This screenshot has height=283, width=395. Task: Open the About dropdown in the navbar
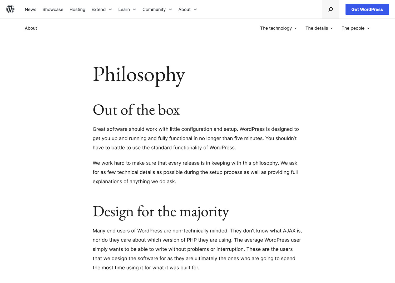(184, 9)
